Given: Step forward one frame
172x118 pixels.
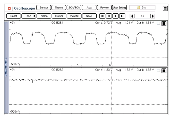Looking at the screenshot, I should (115, 16).
